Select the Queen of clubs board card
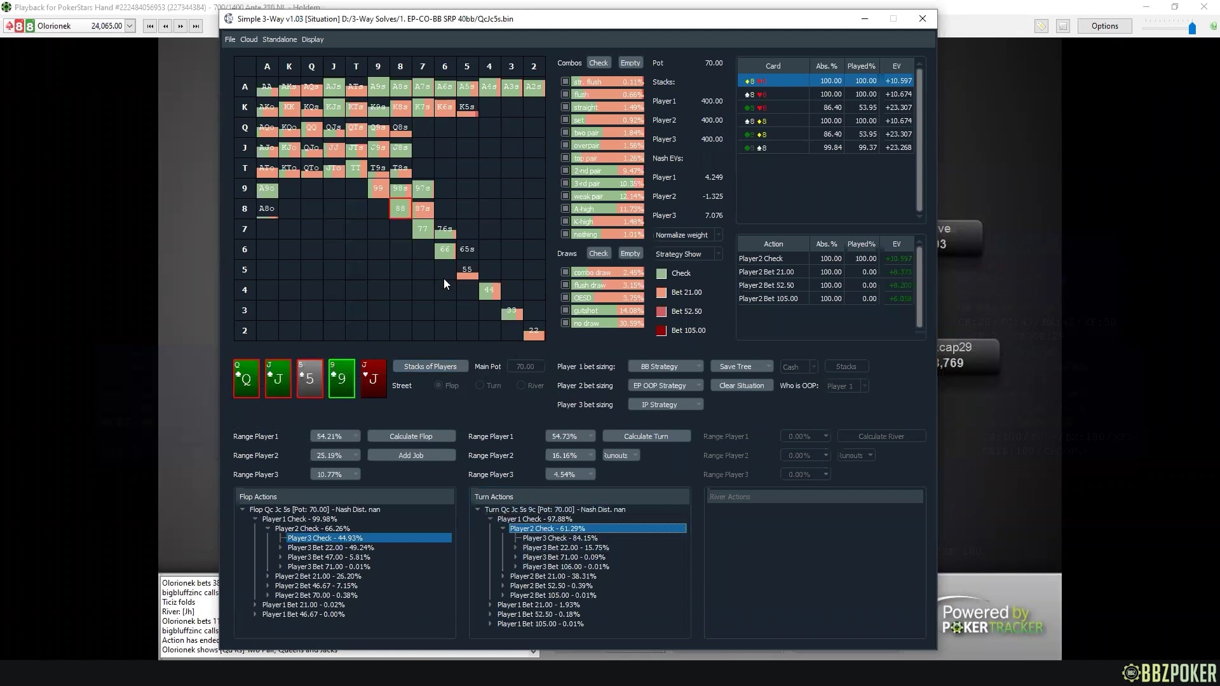This screenshot has height=686, width=1220. tap(247, 379)
